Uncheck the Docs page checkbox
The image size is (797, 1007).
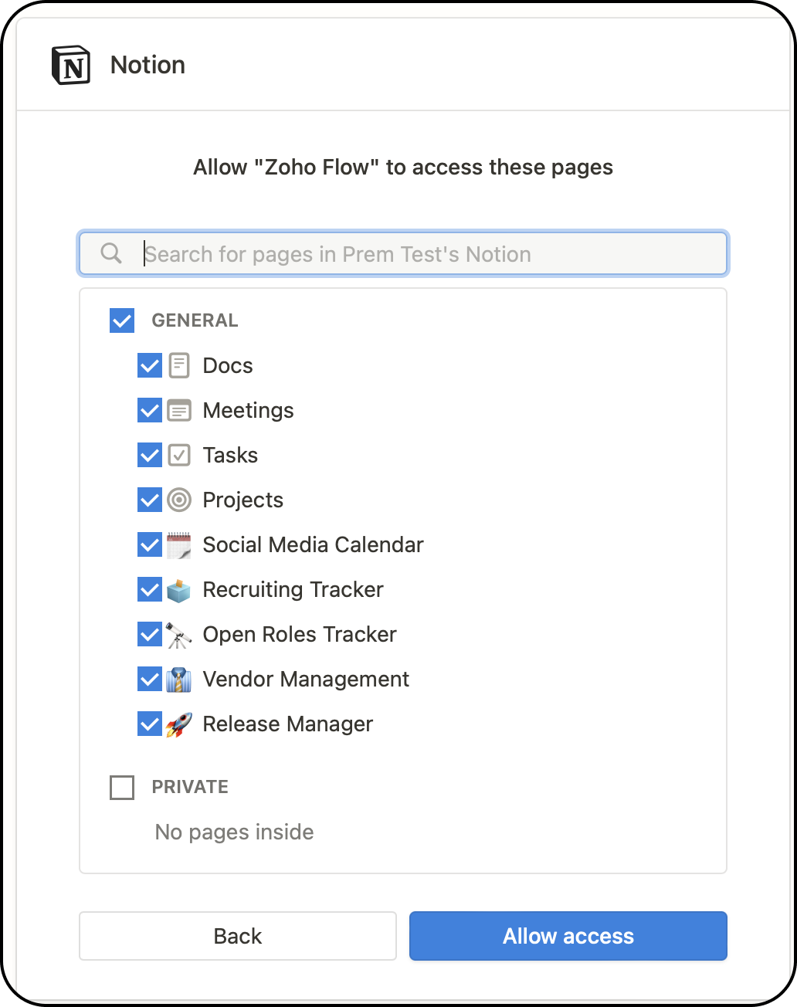tap(149, 365)
